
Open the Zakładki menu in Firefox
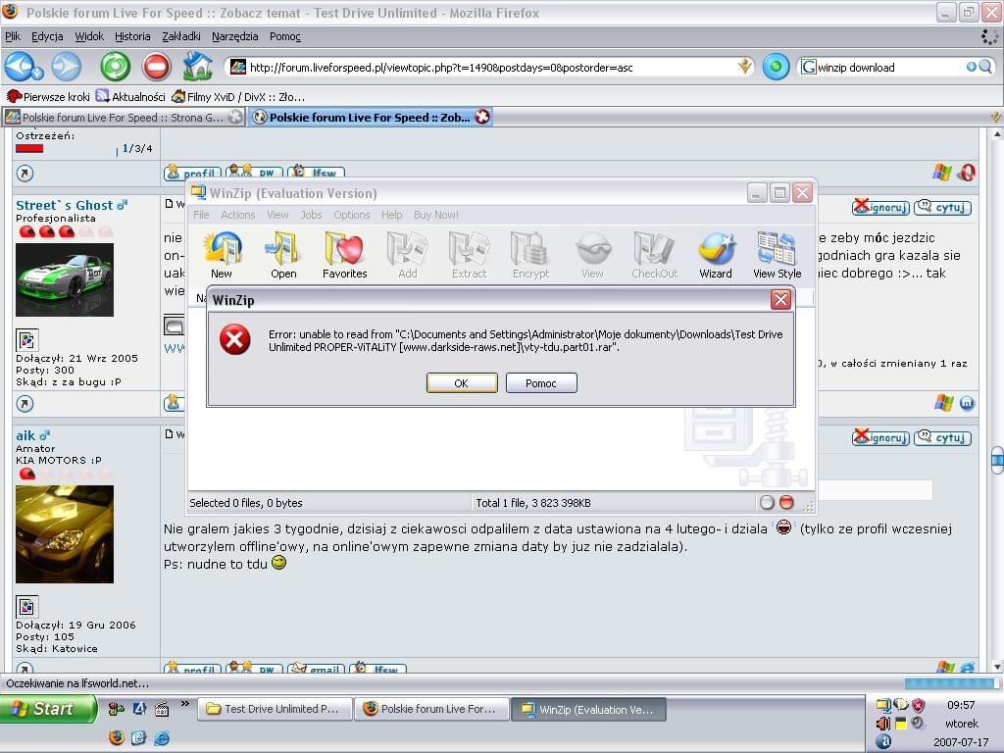(181, 36)
